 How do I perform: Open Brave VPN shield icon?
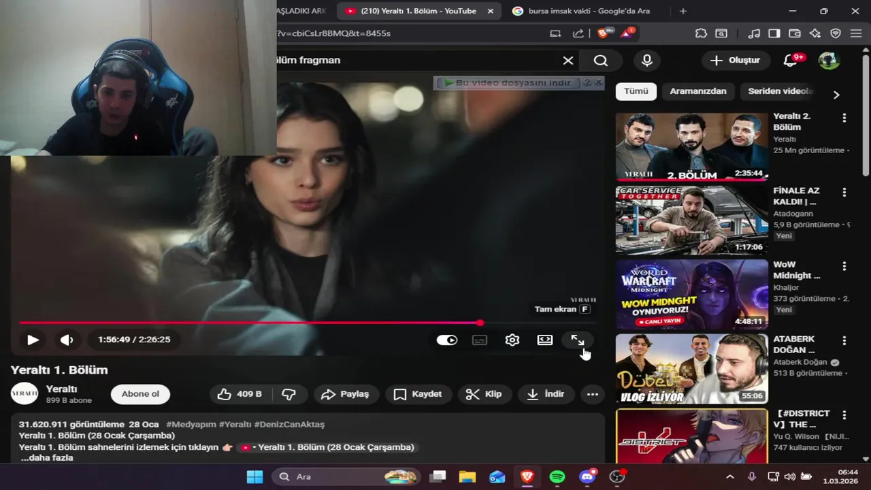coord(836,33)
